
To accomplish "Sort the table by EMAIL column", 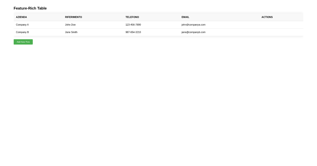I will [185, 17].
